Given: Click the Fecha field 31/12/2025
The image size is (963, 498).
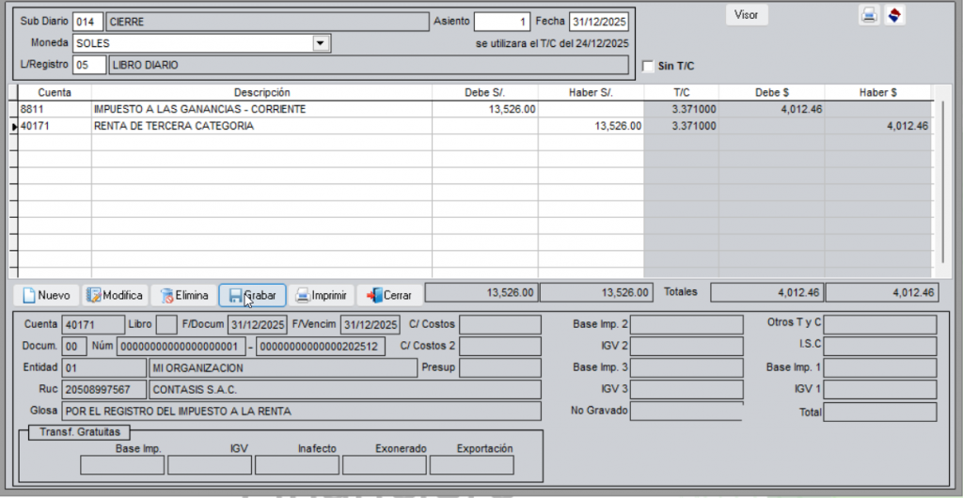Looking at the screenshot, I should point(599,22).
